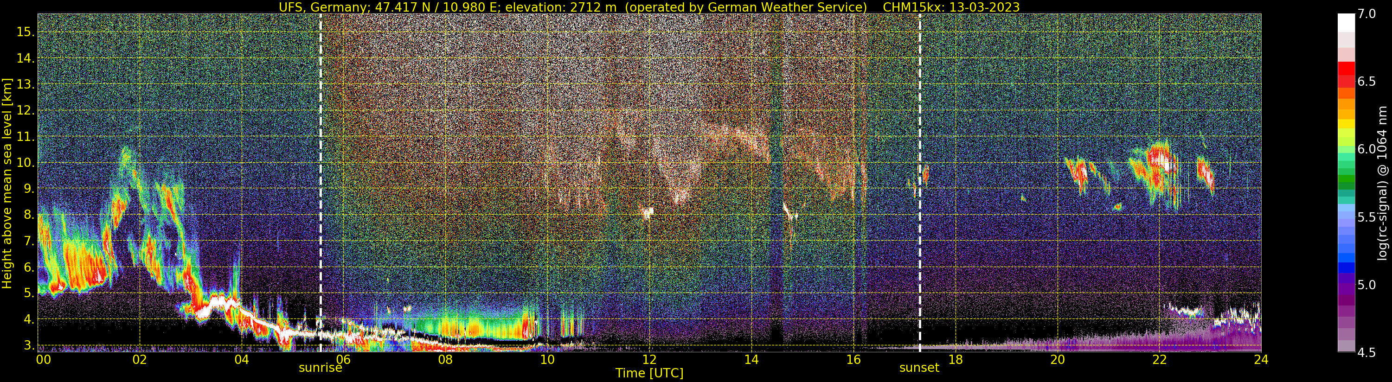Click the height tick label '11.'
1392x382 pixels.
coord(26,137)
